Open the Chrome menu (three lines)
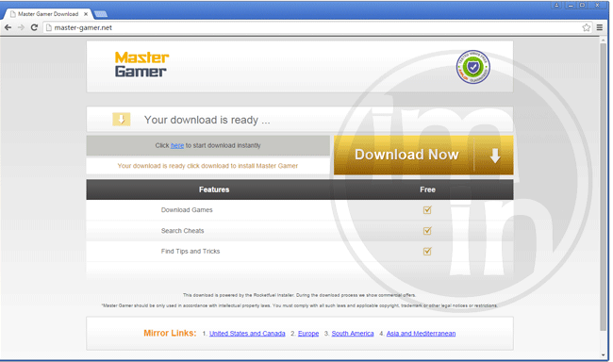Viewport: 613px width, 362px height. (599, 27)
